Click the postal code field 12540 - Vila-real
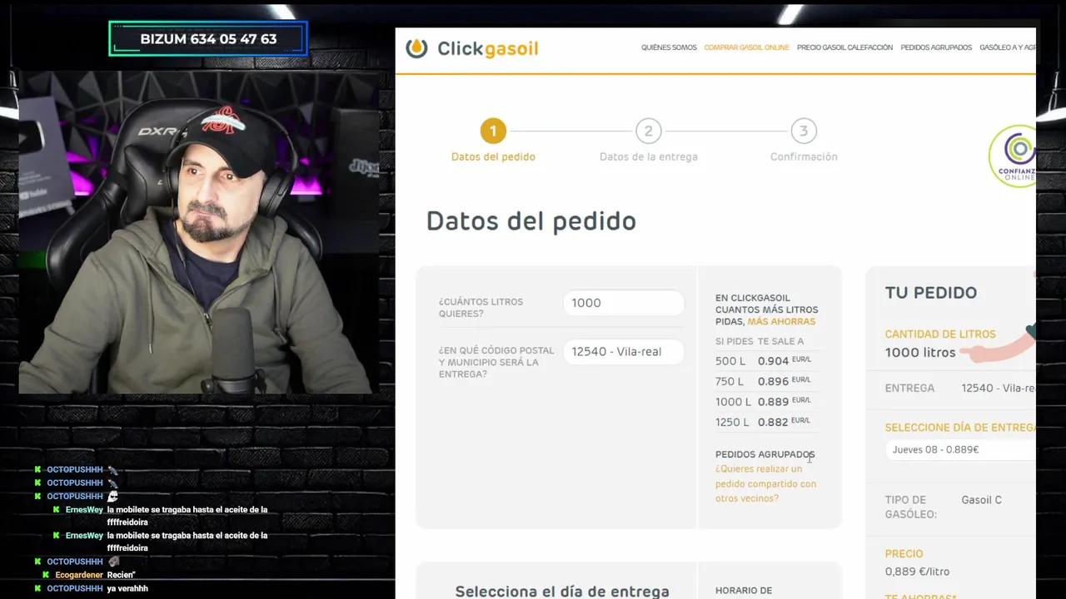Image resolution: width=1066 pixels, height=599 pixels. click(x=624, y=352)
